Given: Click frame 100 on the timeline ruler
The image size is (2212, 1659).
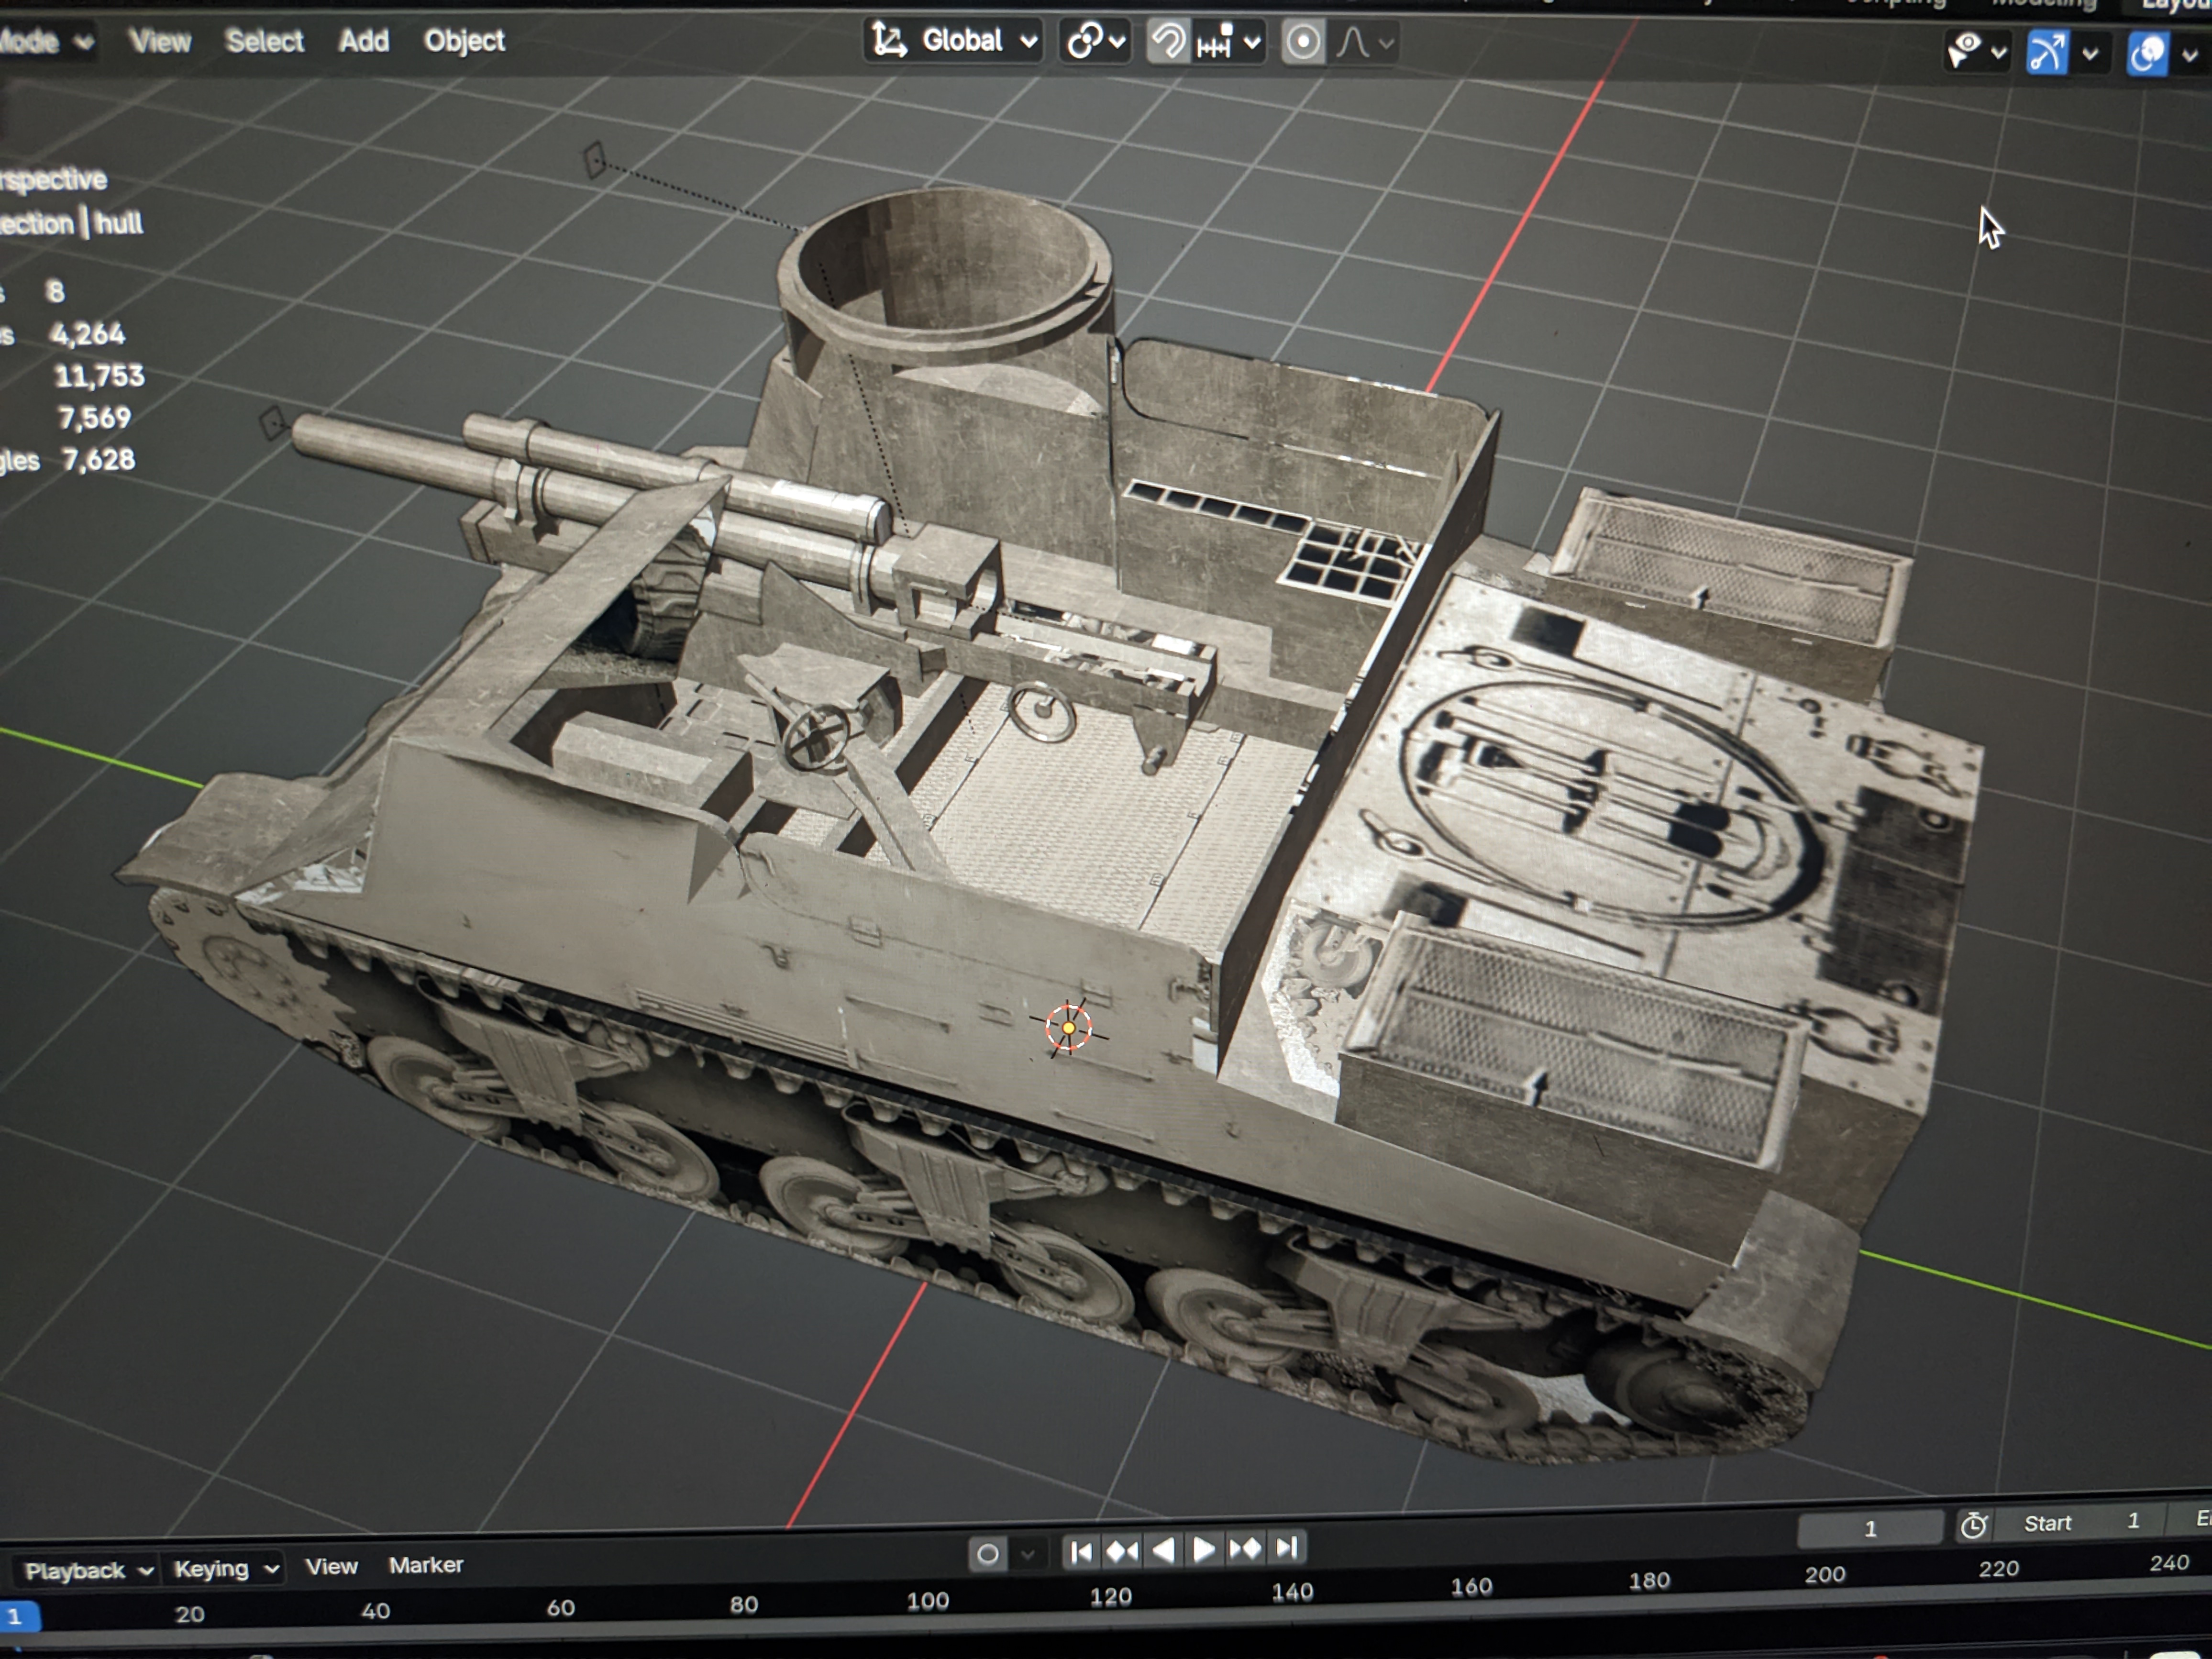Looking at the screenshot, I should (x=928, y=1601).
